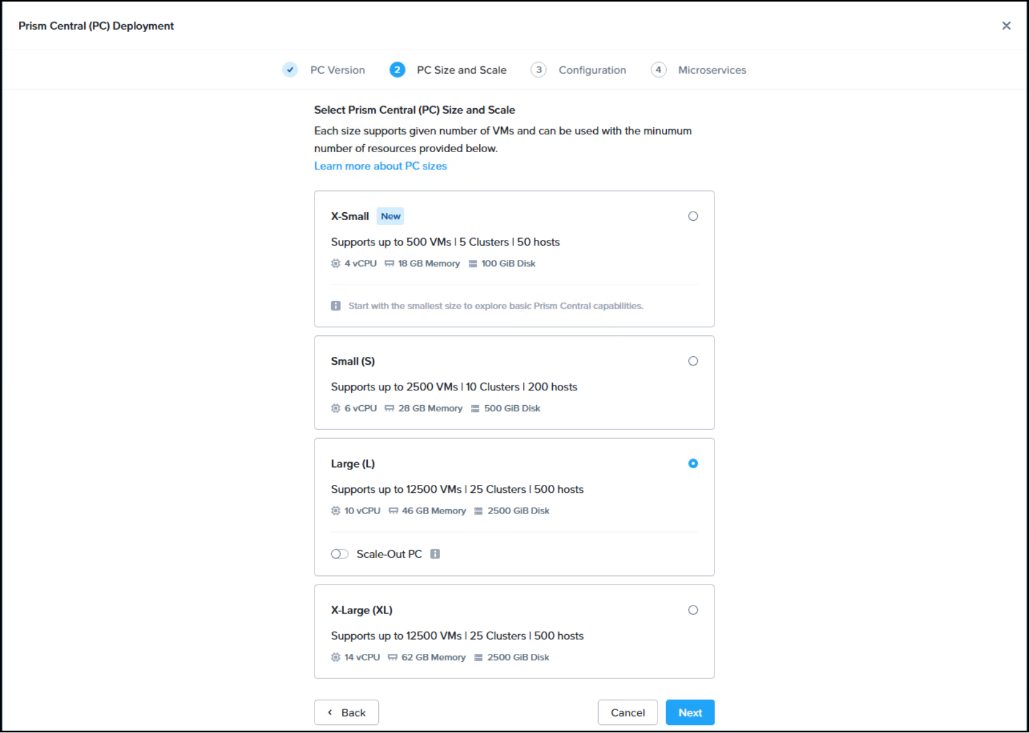The width and height of the screenshot is (1029, 733).
Task: Click the Scale-Out PC info icon
Action: (x=435, y=554)
